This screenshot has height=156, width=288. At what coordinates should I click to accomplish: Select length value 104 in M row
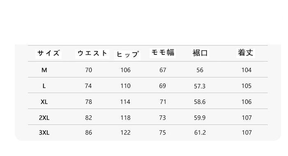[x=246, y=70]
